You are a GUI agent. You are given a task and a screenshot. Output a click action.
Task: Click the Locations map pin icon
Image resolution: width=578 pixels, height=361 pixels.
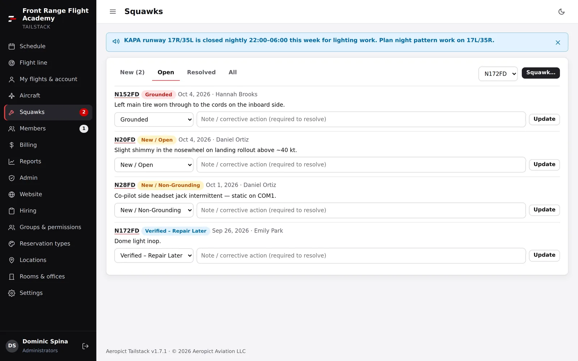12,260
